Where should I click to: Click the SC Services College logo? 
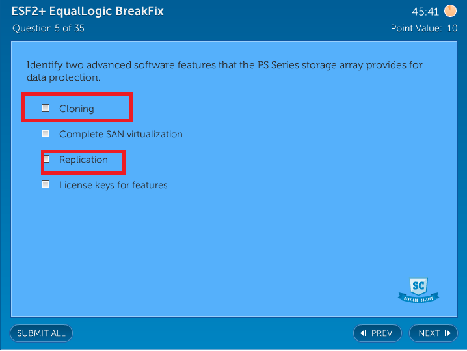pyautogui.click(x=418, y=290)
